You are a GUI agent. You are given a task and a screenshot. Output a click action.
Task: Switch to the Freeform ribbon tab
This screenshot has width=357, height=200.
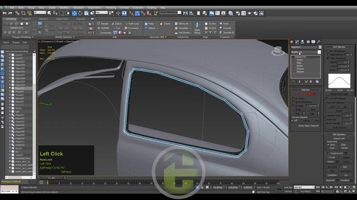coord(26,19)
